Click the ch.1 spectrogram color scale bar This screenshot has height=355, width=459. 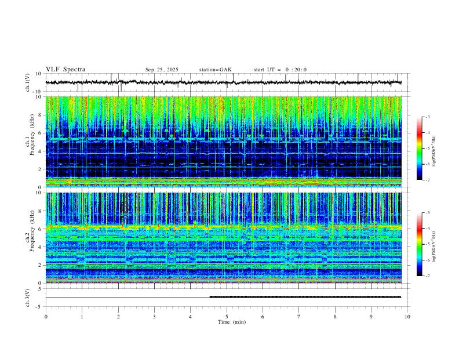[x=420, y=148]
